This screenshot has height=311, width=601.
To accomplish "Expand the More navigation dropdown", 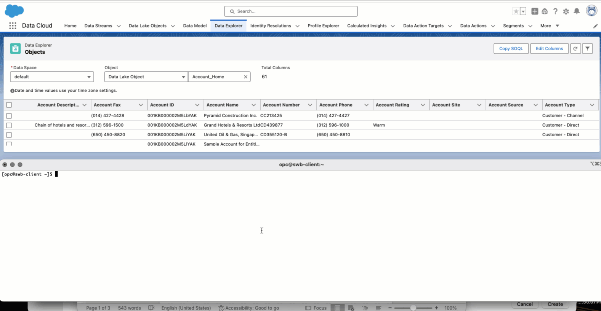I will point(550,26).
